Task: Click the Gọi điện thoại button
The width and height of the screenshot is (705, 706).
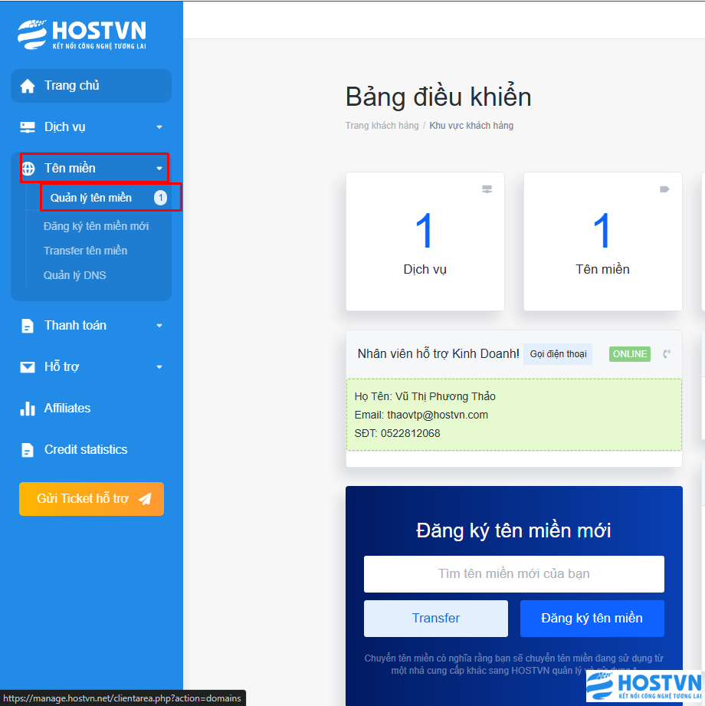Action: (558, 354)
